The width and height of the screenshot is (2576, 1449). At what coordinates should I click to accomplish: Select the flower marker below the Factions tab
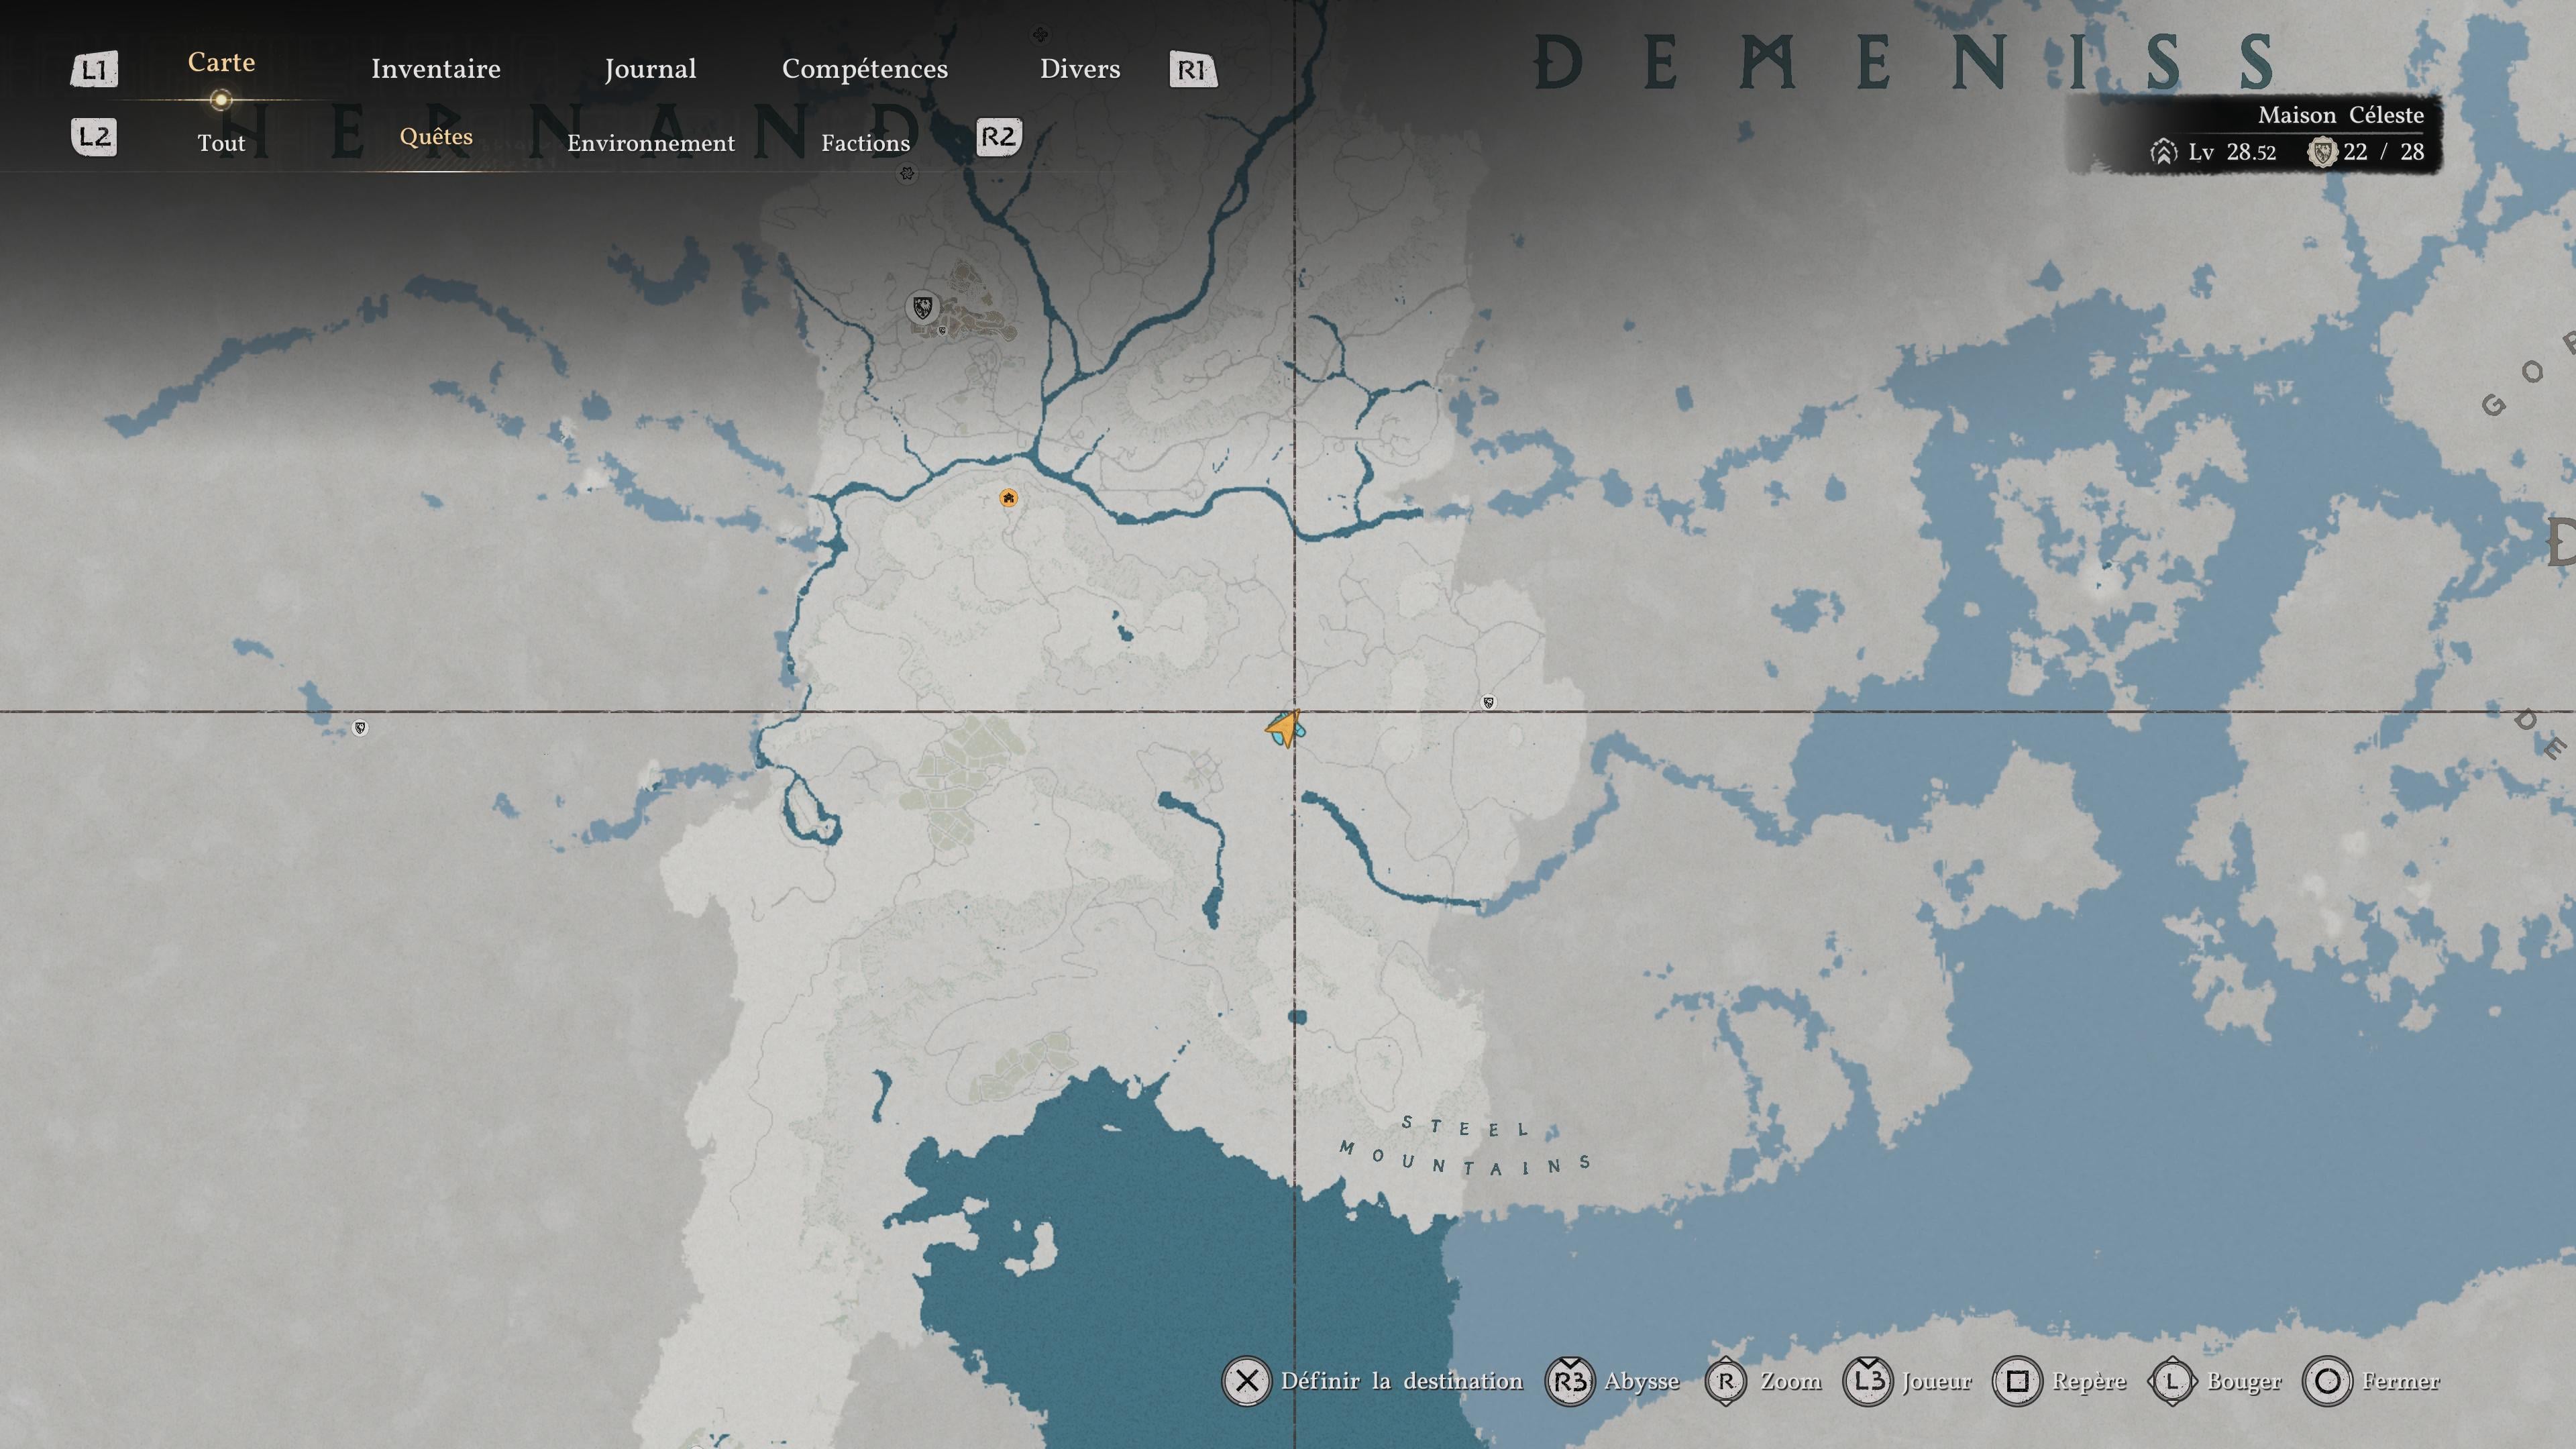tap(907, 174)
